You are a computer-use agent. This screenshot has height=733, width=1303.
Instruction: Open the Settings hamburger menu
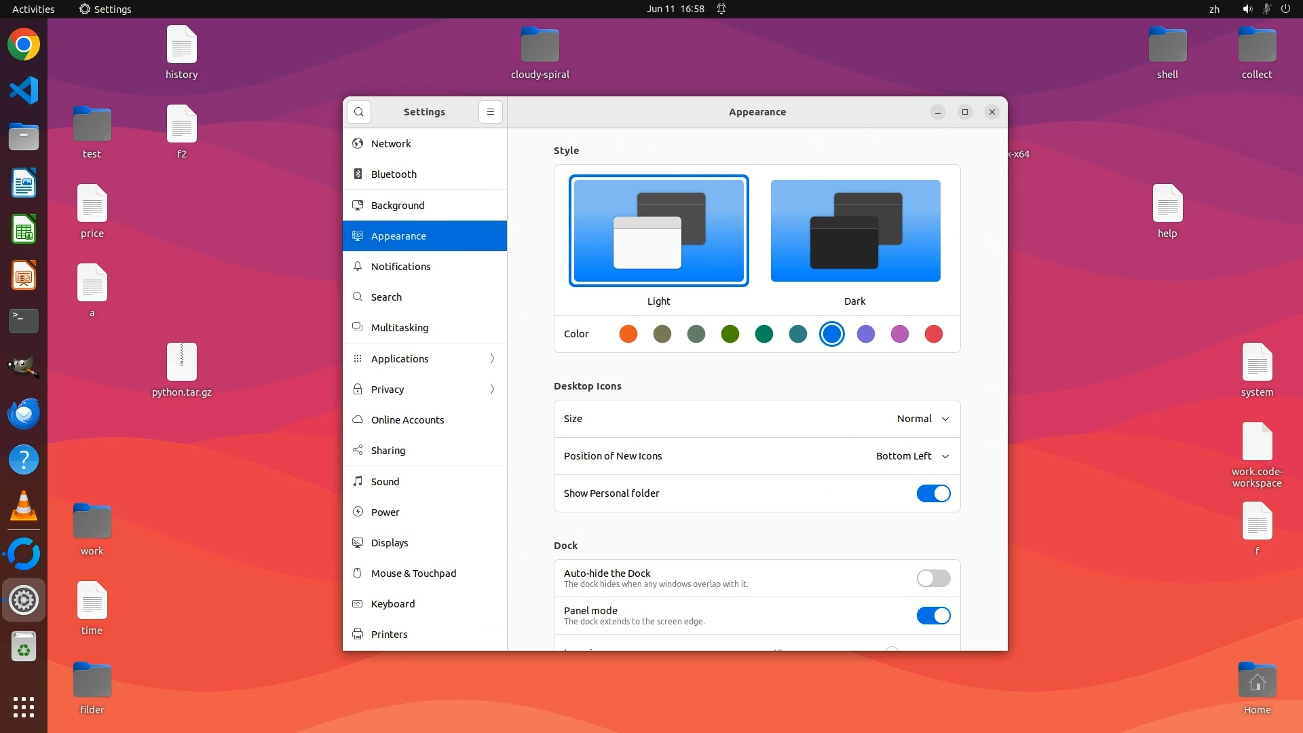coord(490,112)
